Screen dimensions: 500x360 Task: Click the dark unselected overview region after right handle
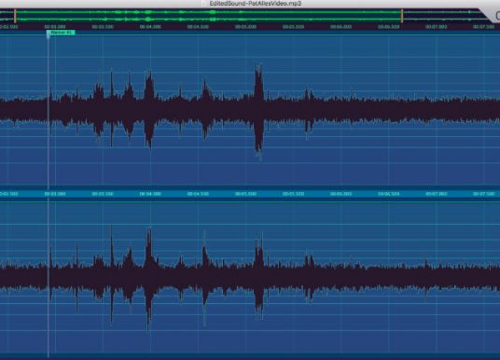443,16
